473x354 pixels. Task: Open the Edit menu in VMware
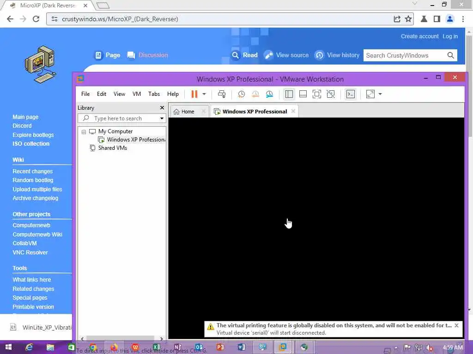(x=101, y=94)
